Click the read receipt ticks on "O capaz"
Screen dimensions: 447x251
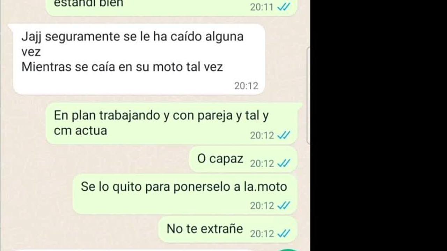(x=284, y=163)
